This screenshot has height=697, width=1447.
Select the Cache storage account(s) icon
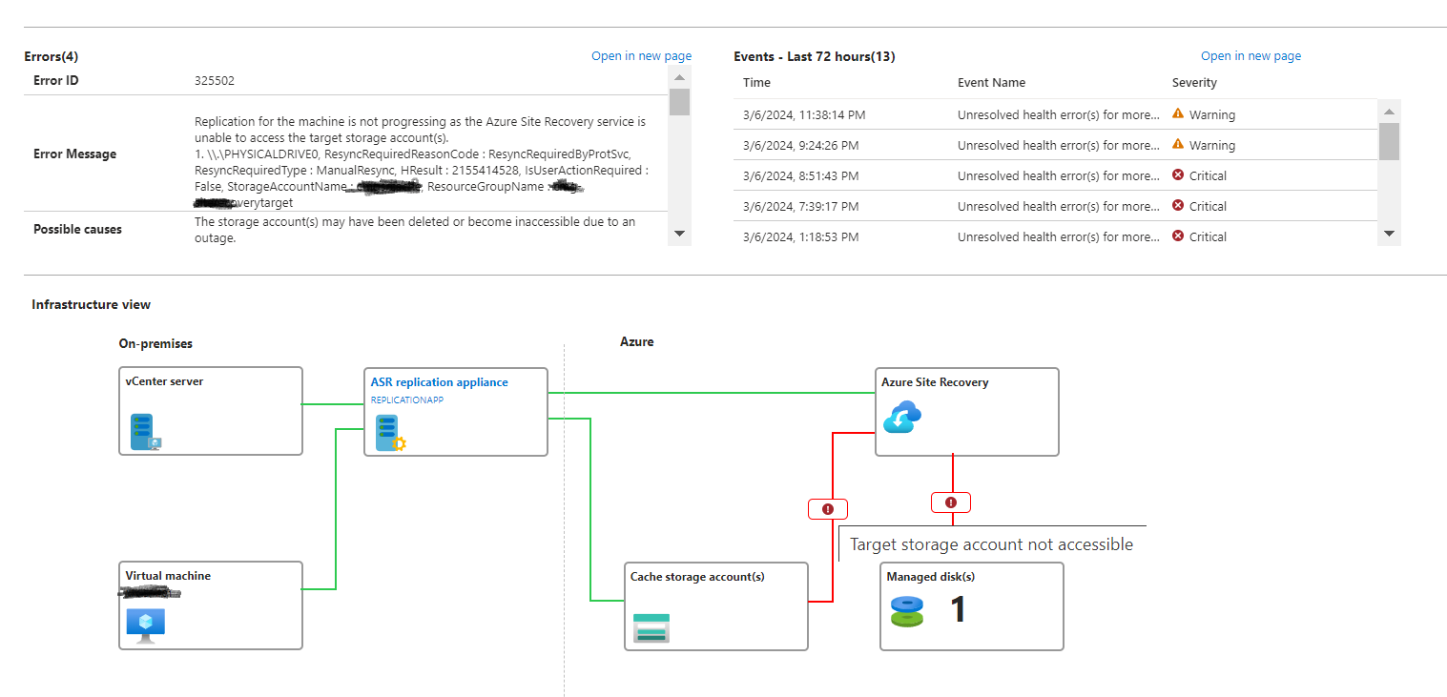[650, 627]
